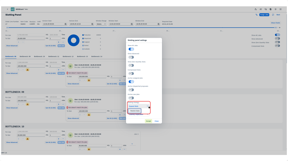
Task: Toggle Show All Jobs switch in settings dialog
Action: click(x=131, y=49)
